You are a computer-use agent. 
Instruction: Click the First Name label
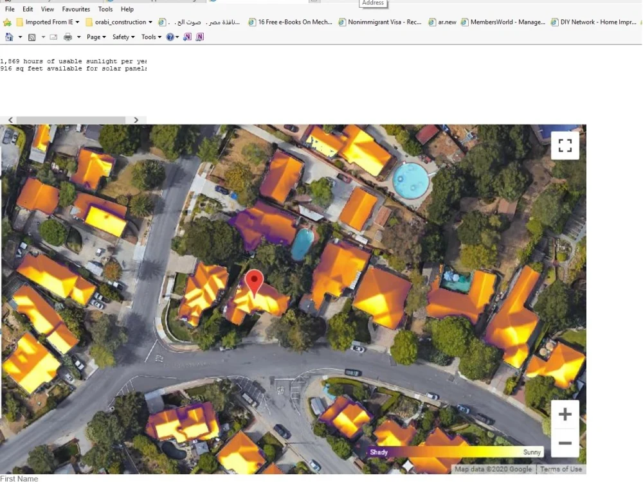pos(19,478)
